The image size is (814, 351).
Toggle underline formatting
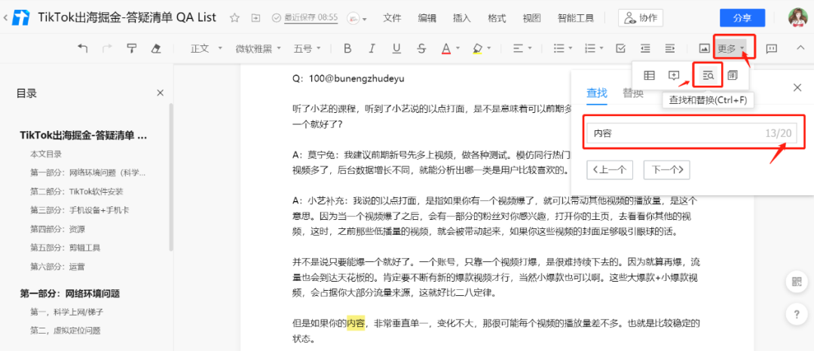[x=396, y=48]
